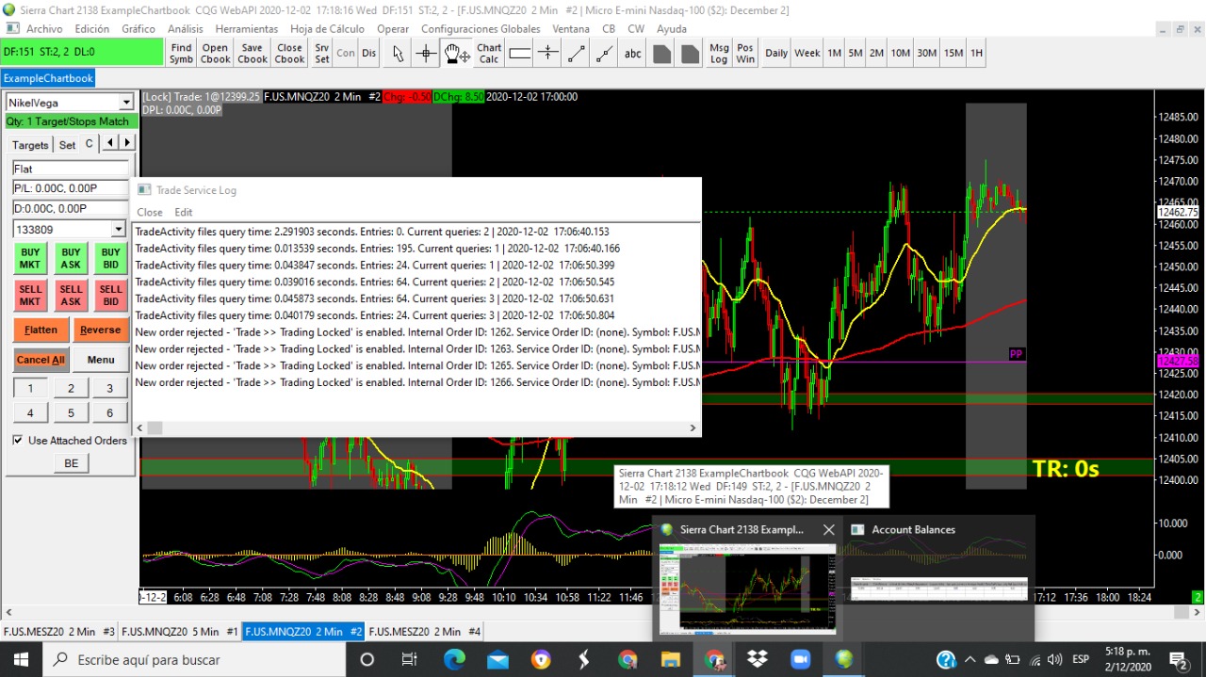Image resolution: width=1206 pixels, height=677 pixels.
Task: Open Dropbox from taskbar
Action: [758, 659]
